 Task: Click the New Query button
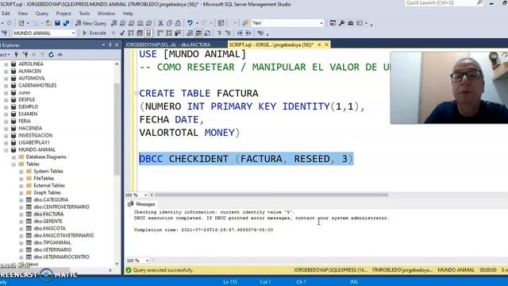[x=91, y=23]
